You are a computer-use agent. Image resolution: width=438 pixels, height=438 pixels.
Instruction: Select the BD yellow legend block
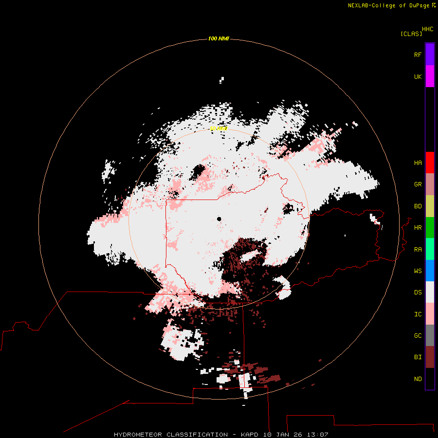[x=430, y=206]
